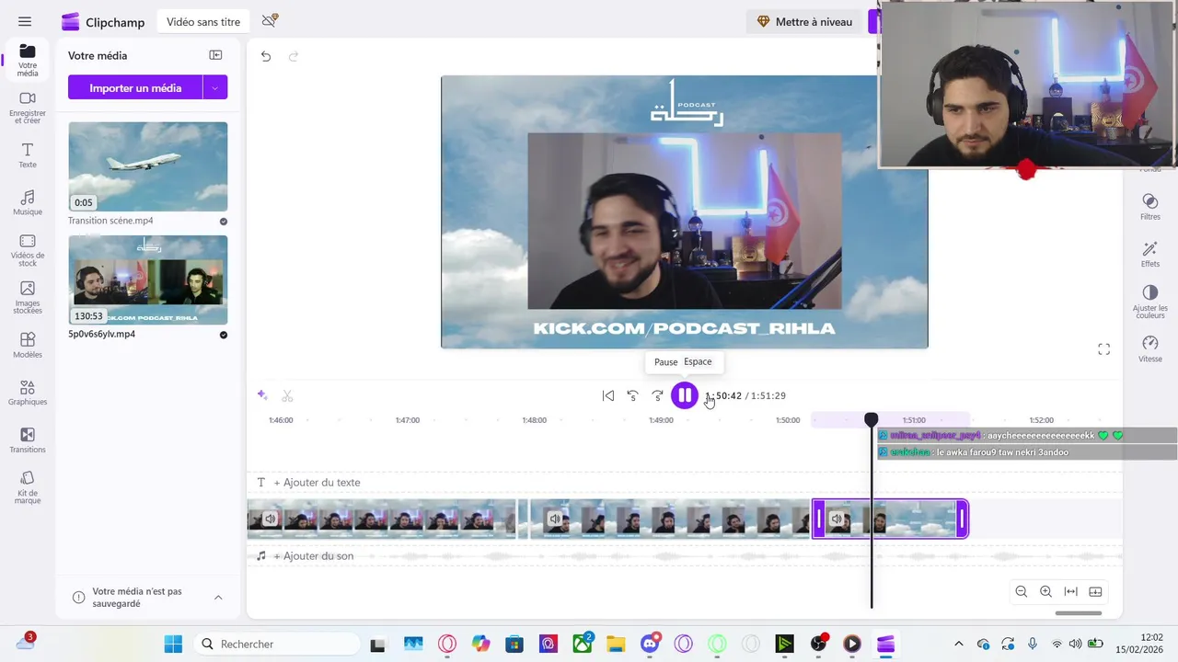Open the Votre média sidebar tab

point(28,60)
